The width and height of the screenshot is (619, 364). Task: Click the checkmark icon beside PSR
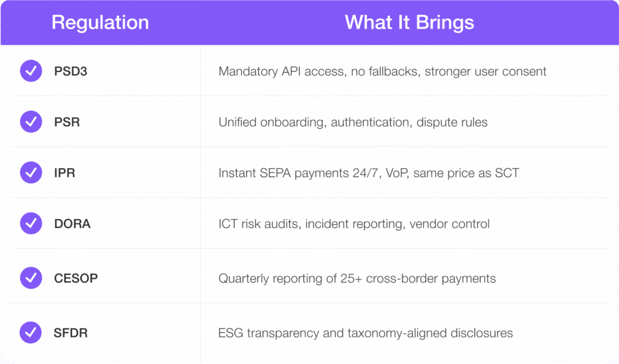pyautogui.click(x=31, y=122)
